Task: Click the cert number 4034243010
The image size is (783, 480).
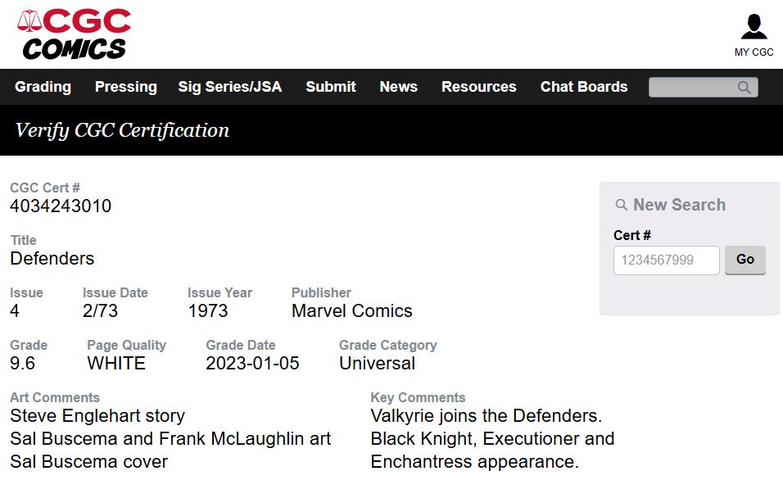Action: (x=61, y=206)
